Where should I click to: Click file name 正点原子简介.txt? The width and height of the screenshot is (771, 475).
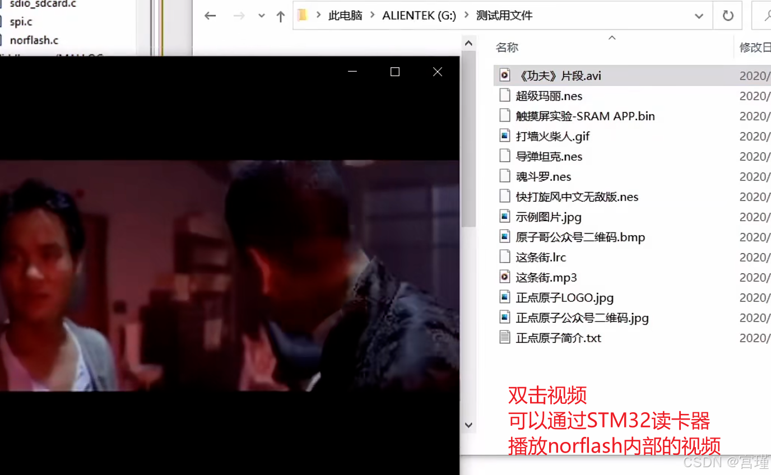559,338
